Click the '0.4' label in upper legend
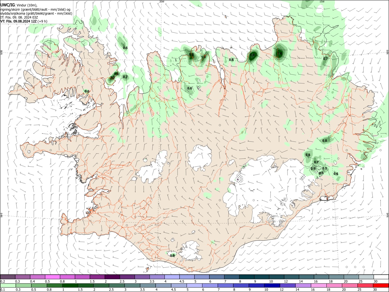 (32, 281)
